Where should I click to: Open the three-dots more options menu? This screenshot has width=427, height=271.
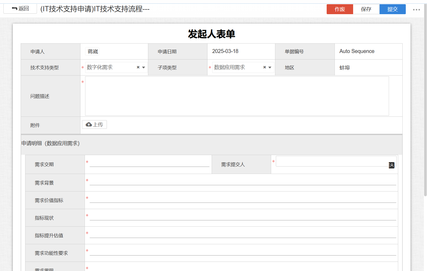pyautogui.click(x=416, y=10)
